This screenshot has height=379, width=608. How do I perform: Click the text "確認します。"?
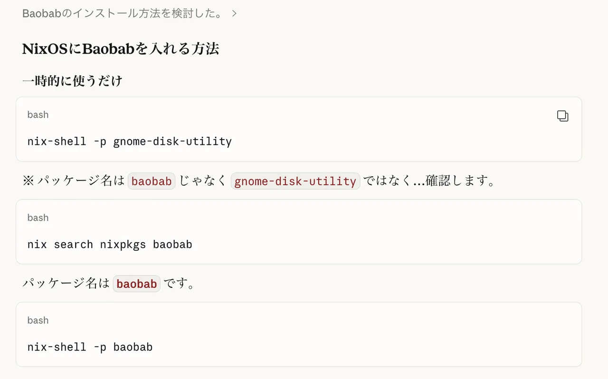(460, 181)
